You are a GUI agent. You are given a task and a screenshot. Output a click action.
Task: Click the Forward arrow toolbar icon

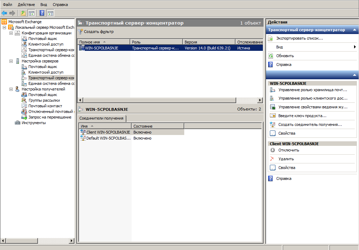pyautogui.click(x=12, y=13)
